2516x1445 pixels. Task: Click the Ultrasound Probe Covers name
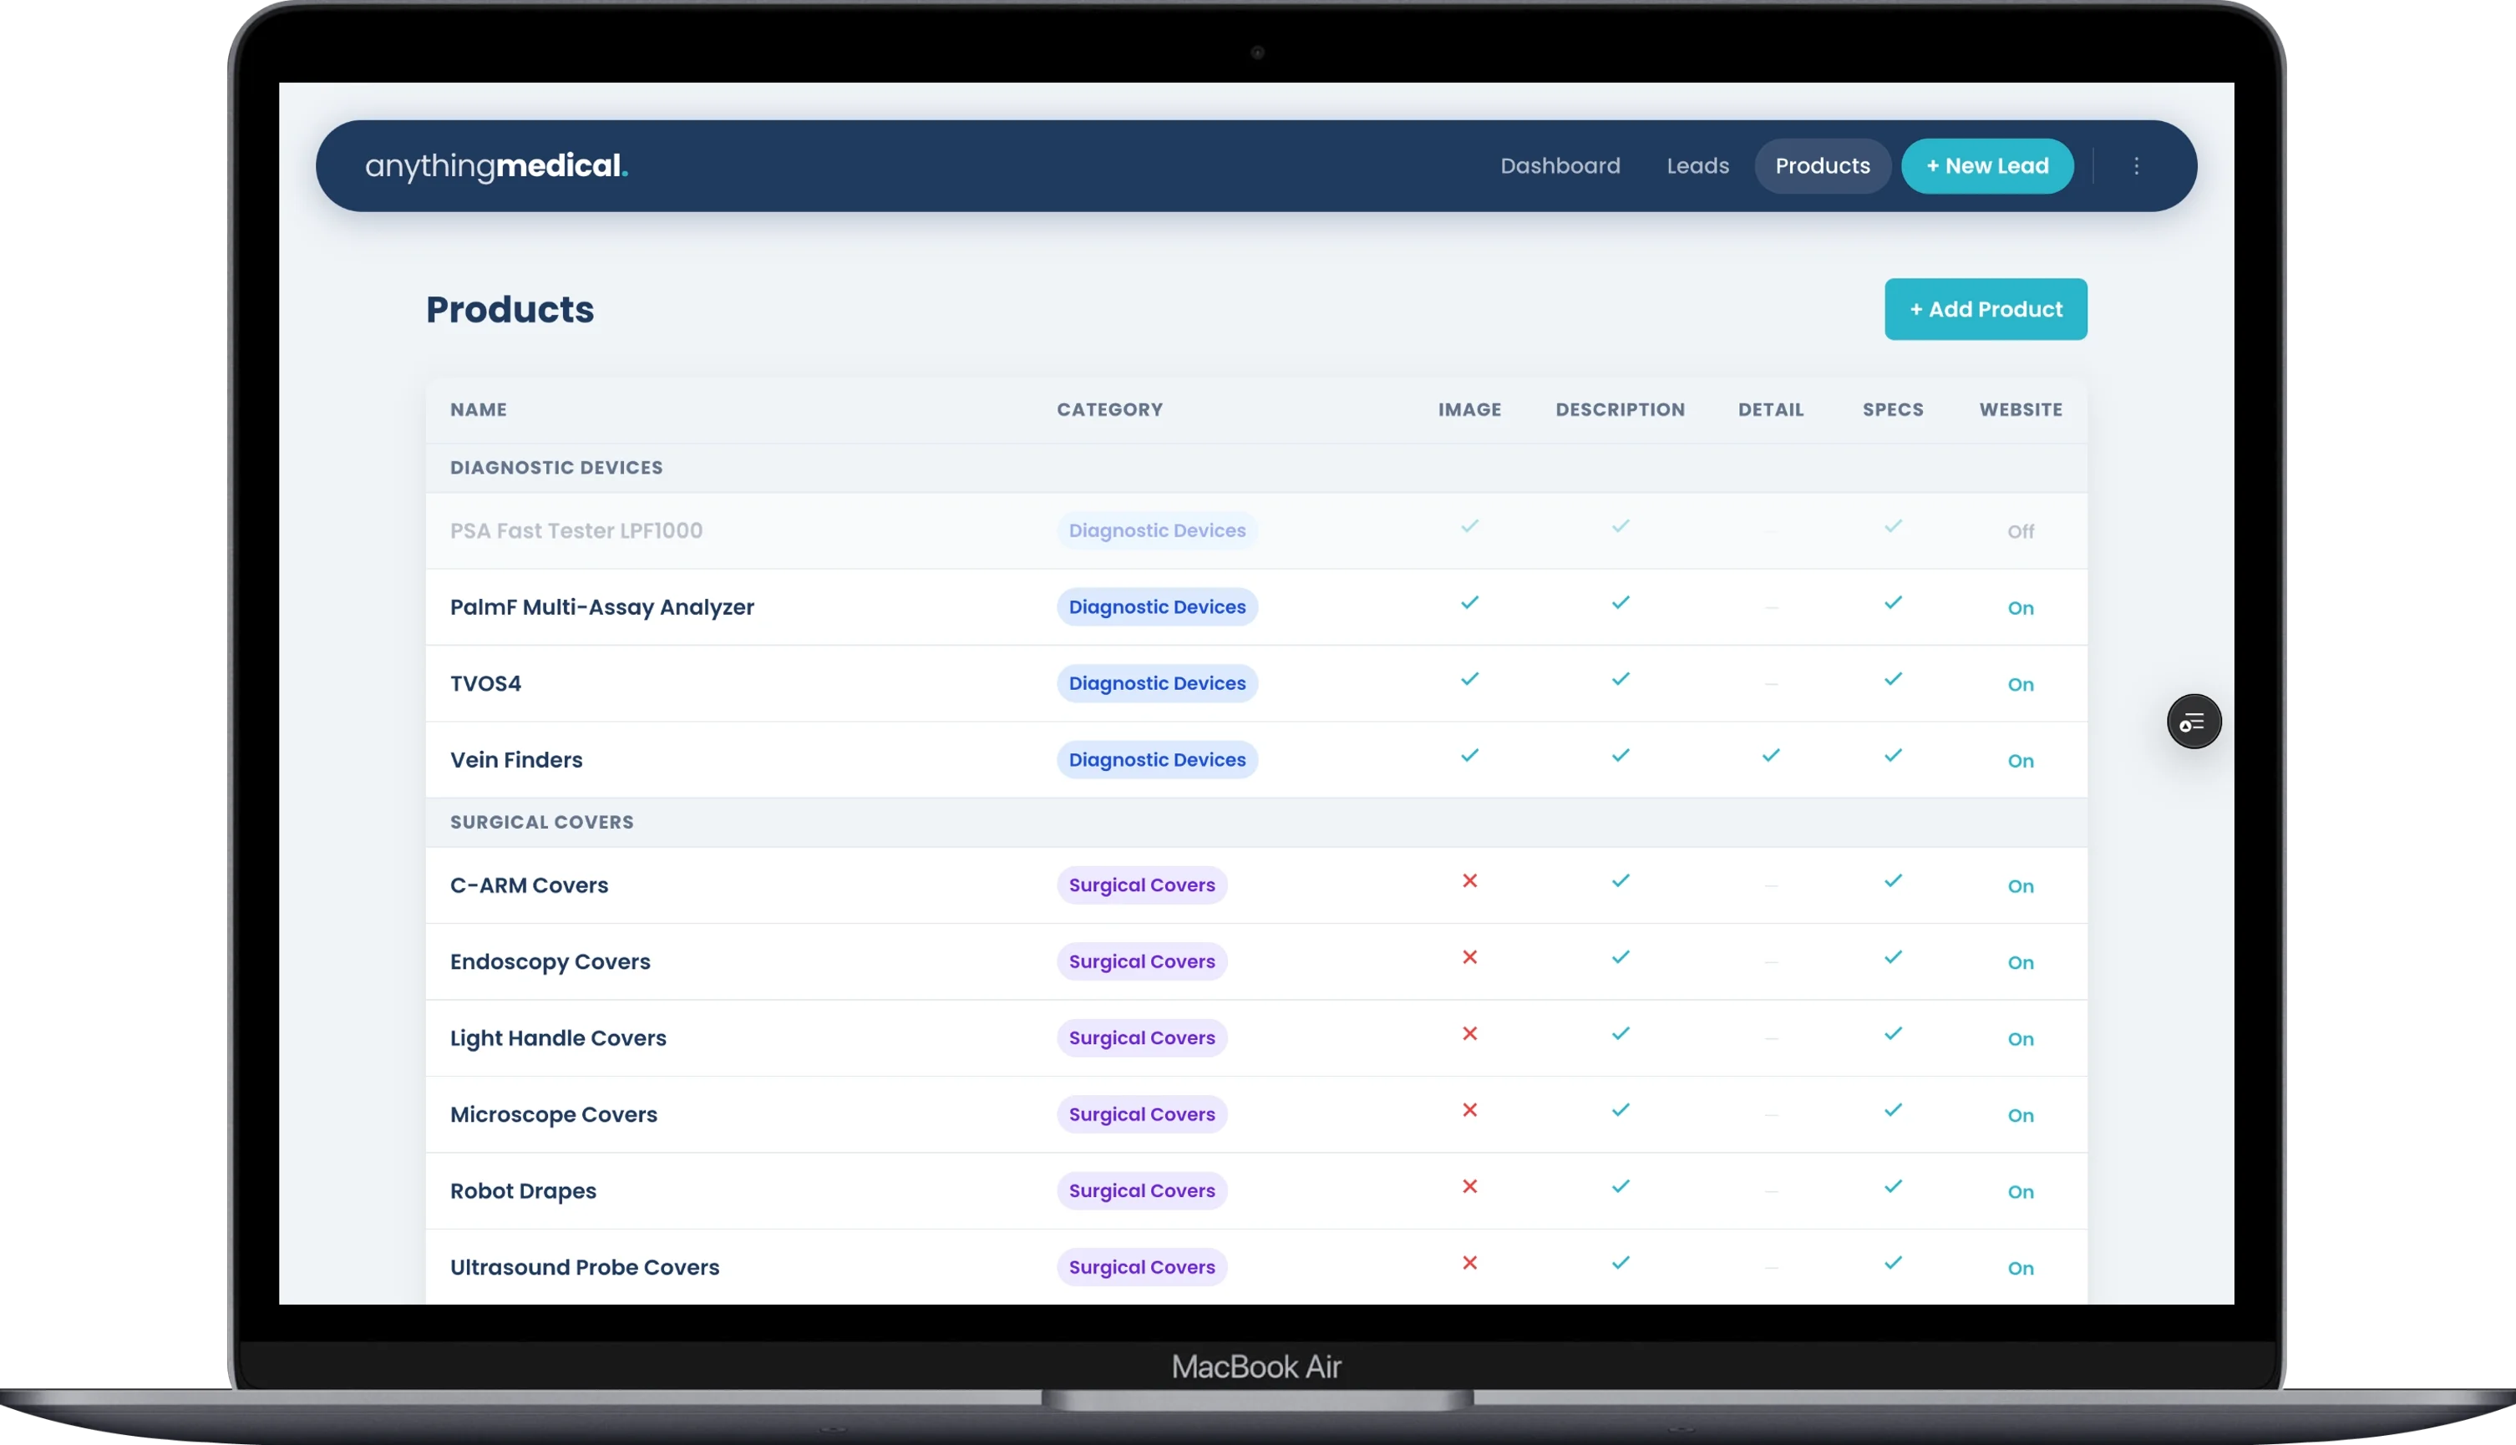click(585, 1266)
